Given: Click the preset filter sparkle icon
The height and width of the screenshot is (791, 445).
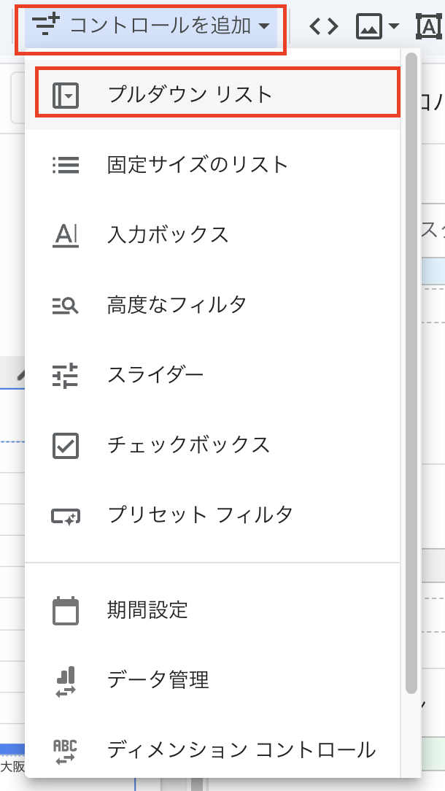Looking at the screenshot, I should tap(66, 516).
